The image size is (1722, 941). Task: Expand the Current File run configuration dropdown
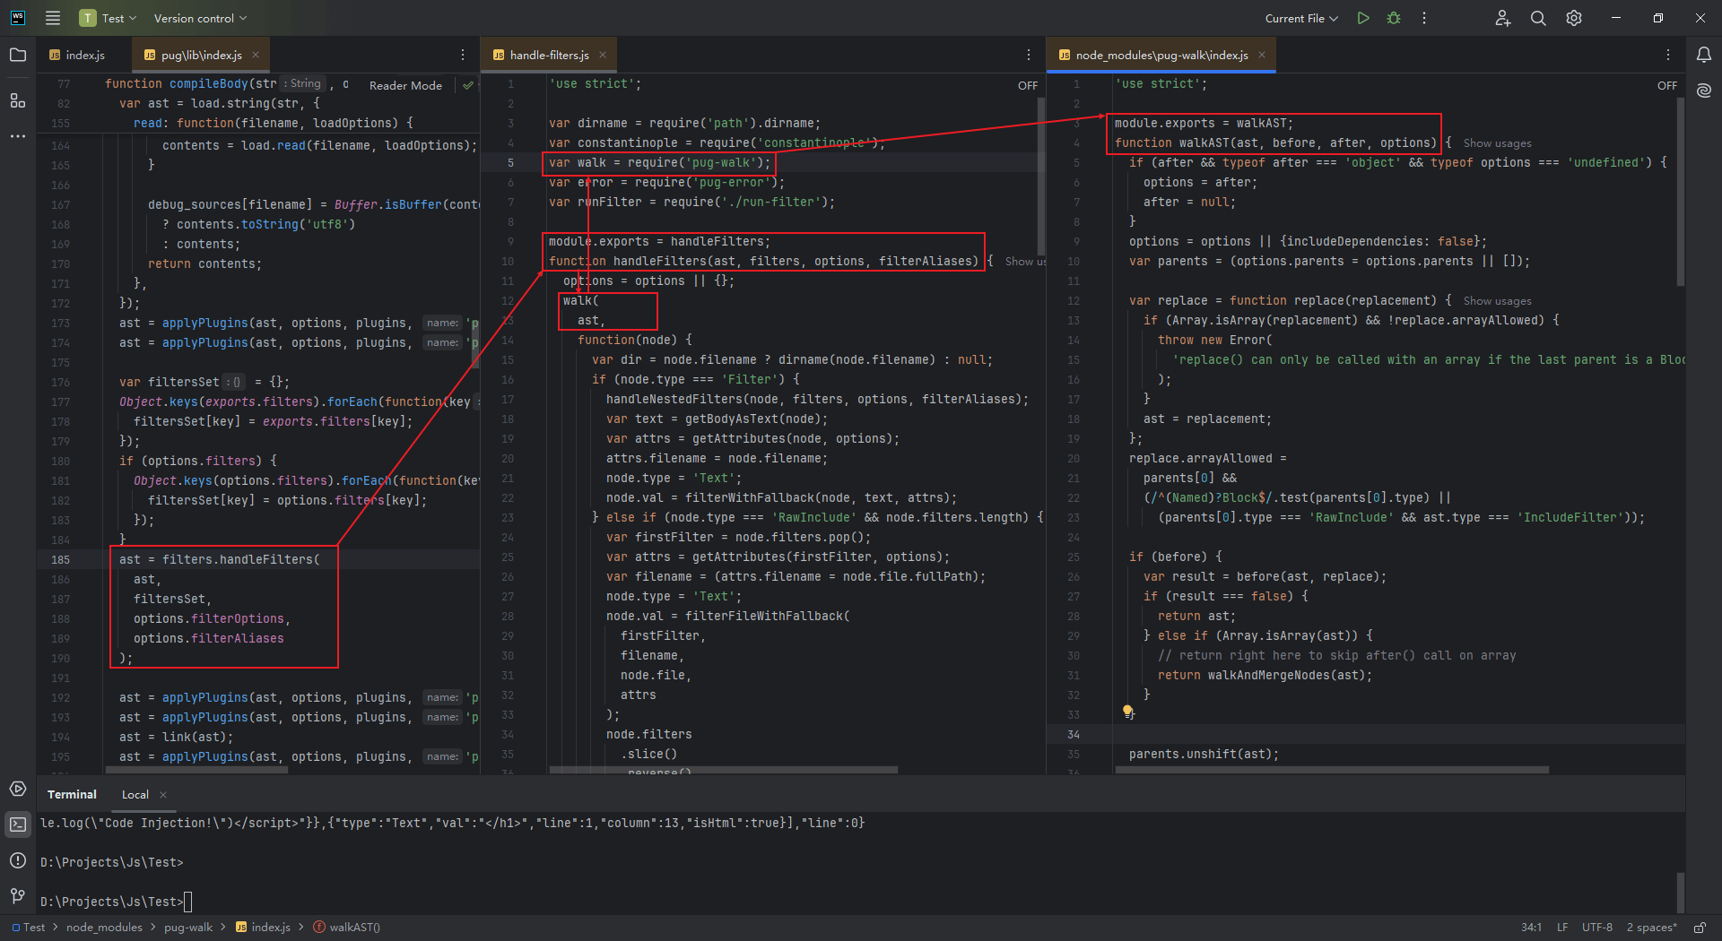(1300, 18)
